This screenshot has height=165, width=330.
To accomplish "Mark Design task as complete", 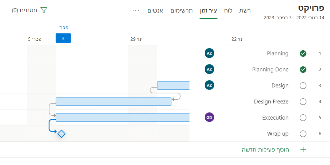I will [303, 86].
